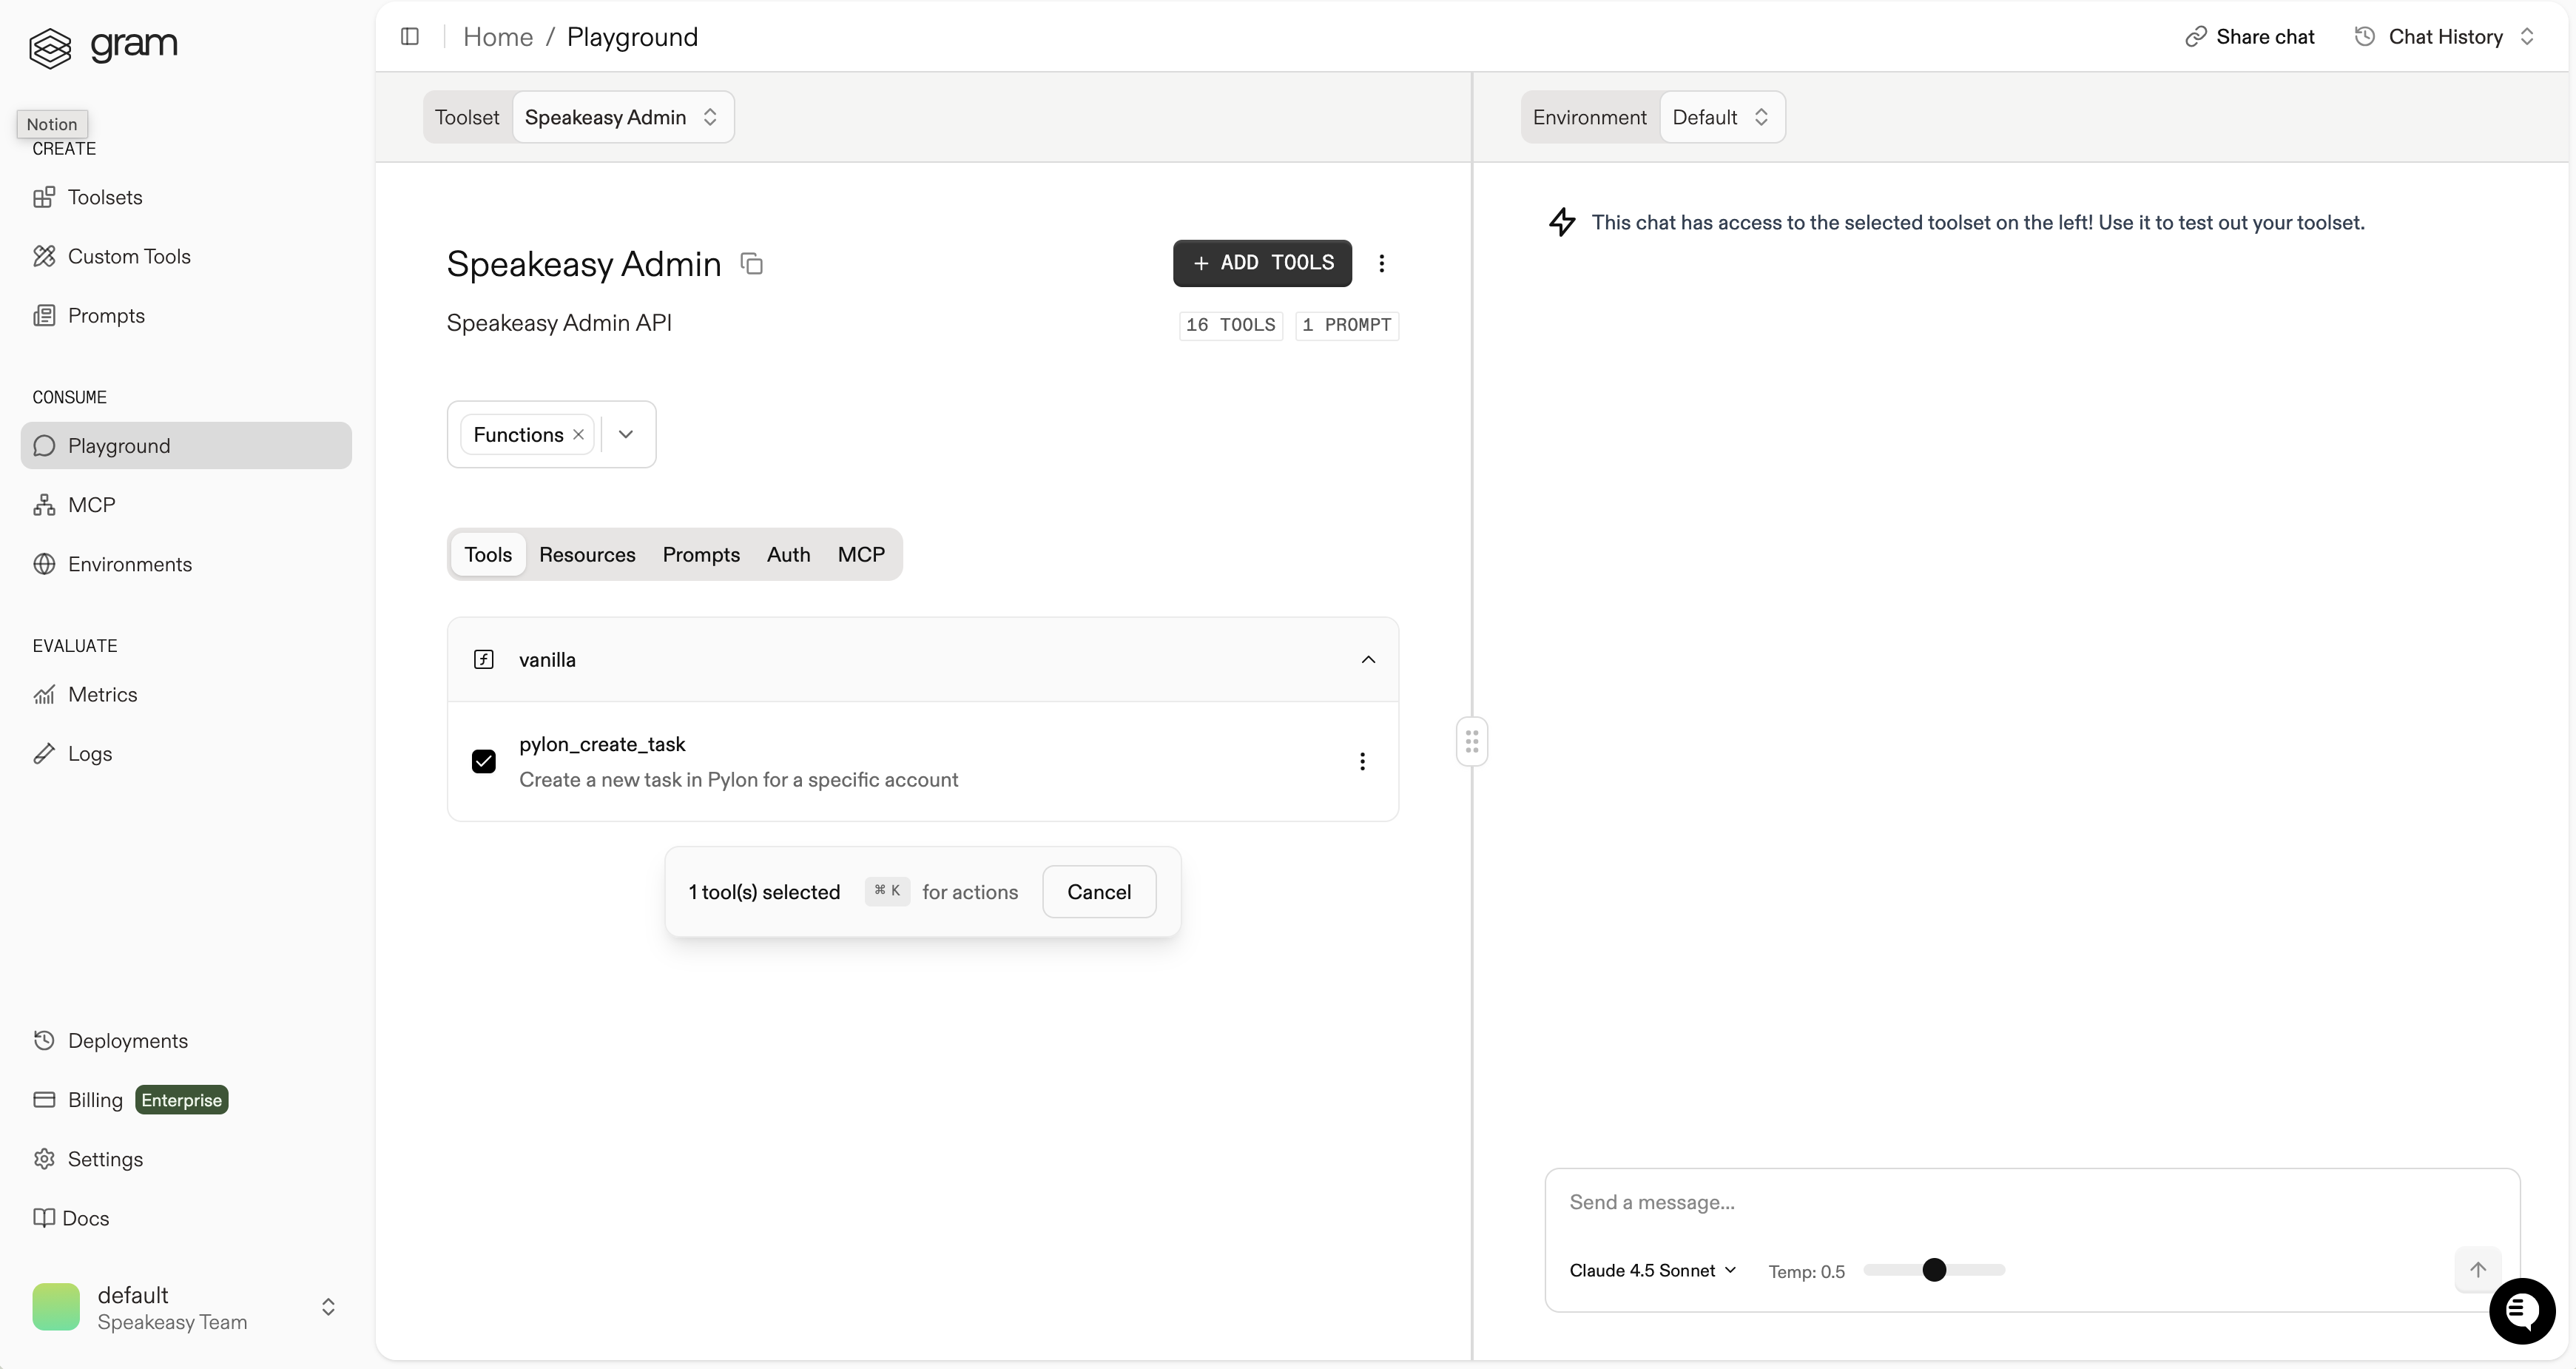Screen dimensions: 2576x1369
Task: Click the ADD TOOLS button
Action: 1262,263
